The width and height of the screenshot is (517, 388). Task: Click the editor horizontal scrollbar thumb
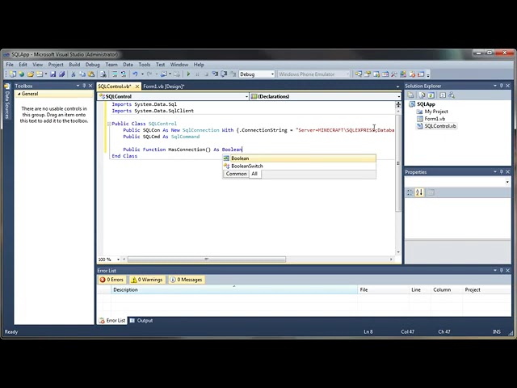click(207, 259)
